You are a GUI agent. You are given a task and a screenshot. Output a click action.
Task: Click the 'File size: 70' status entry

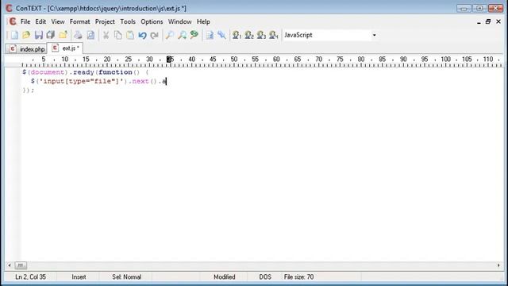298,277
